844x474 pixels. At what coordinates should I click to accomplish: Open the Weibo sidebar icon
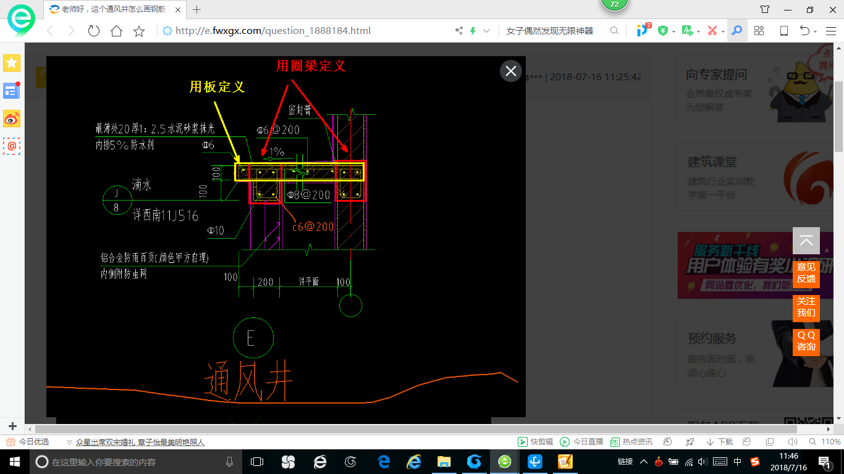click(12, 118)
